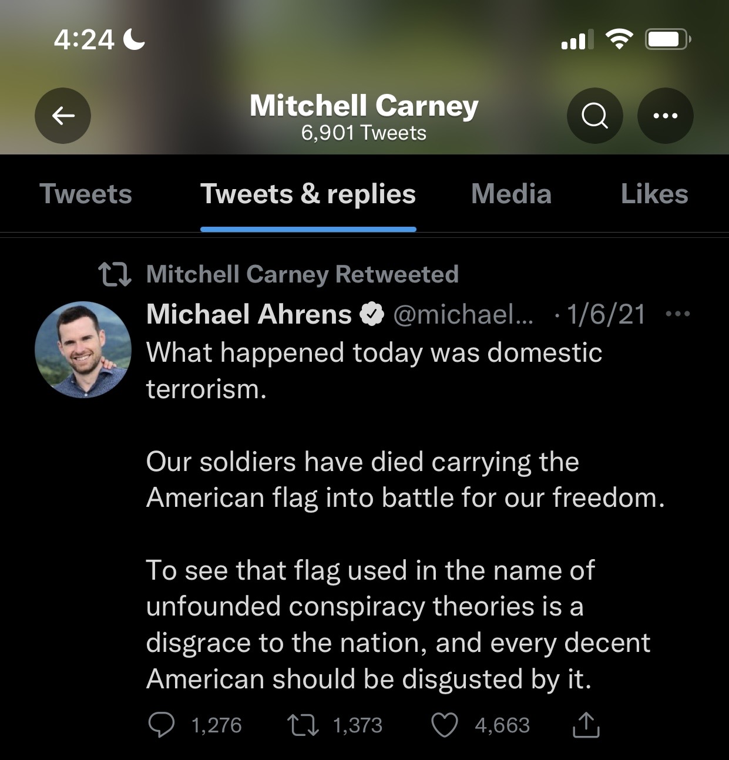Open the Likes tab

(x=654, y=194)
